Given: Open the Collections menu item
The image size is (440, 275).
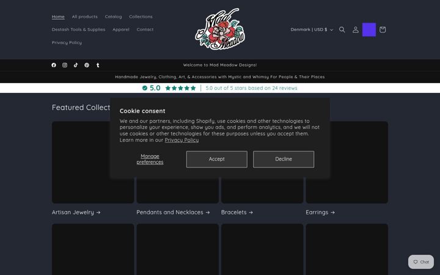Looking at the screenshot, I should 141,16.
